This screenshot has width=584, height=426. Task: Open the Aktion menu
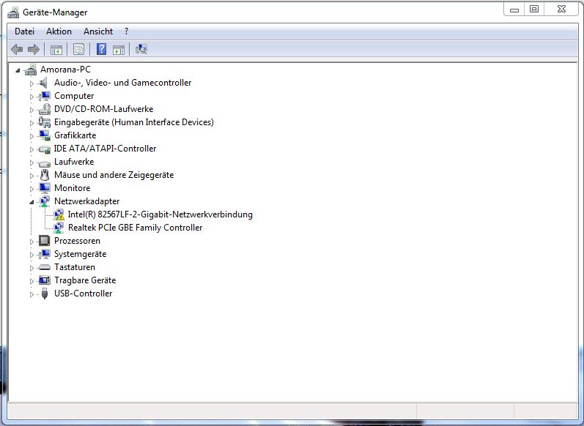(59, 31)
